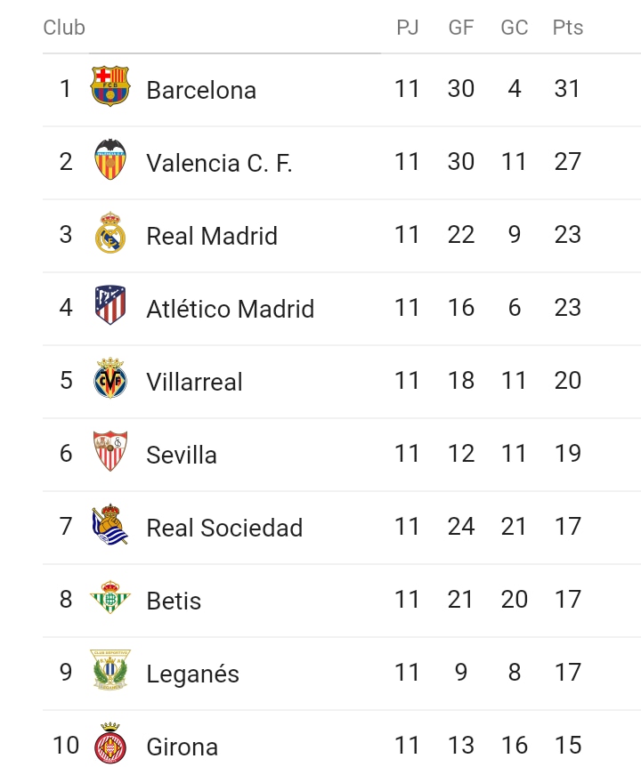Click the GC column header
The width and height of the screenshot is (641, 767).
point(515,28)
